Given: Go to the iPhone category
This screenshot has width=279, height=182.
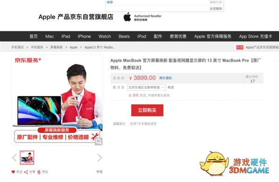Looking at the screenshot, I should (84, 36).
